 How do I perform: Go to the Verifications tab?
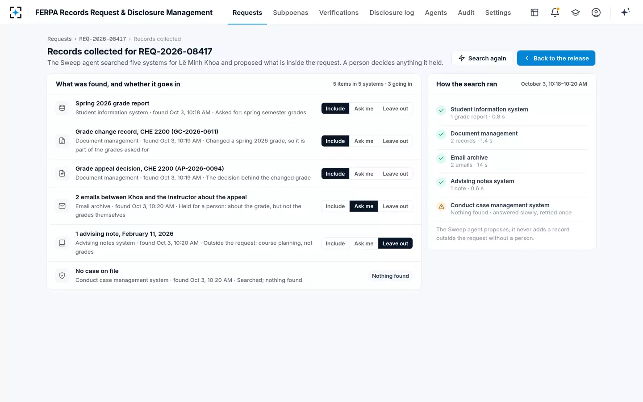pos(339,13)
